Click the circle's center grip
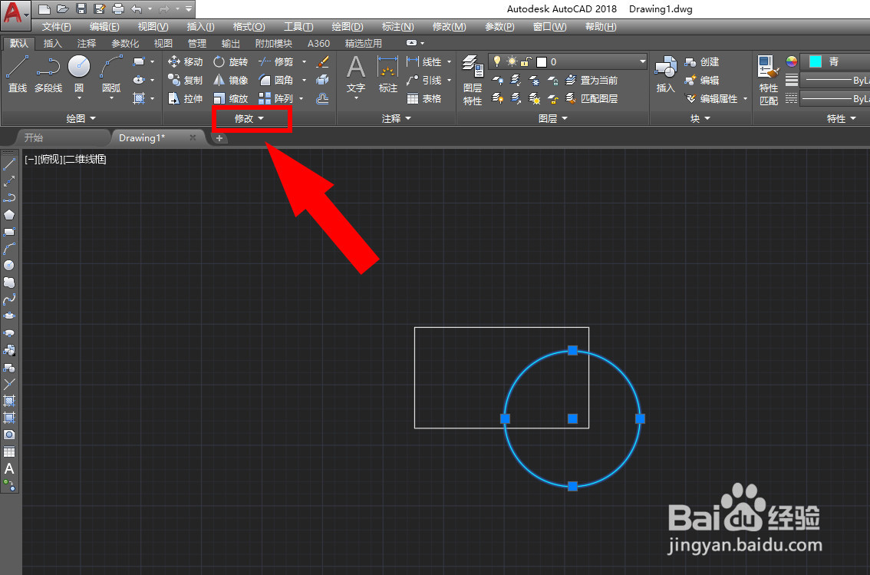The height and width of the screenshot is (575, 870). coord(572,418)
